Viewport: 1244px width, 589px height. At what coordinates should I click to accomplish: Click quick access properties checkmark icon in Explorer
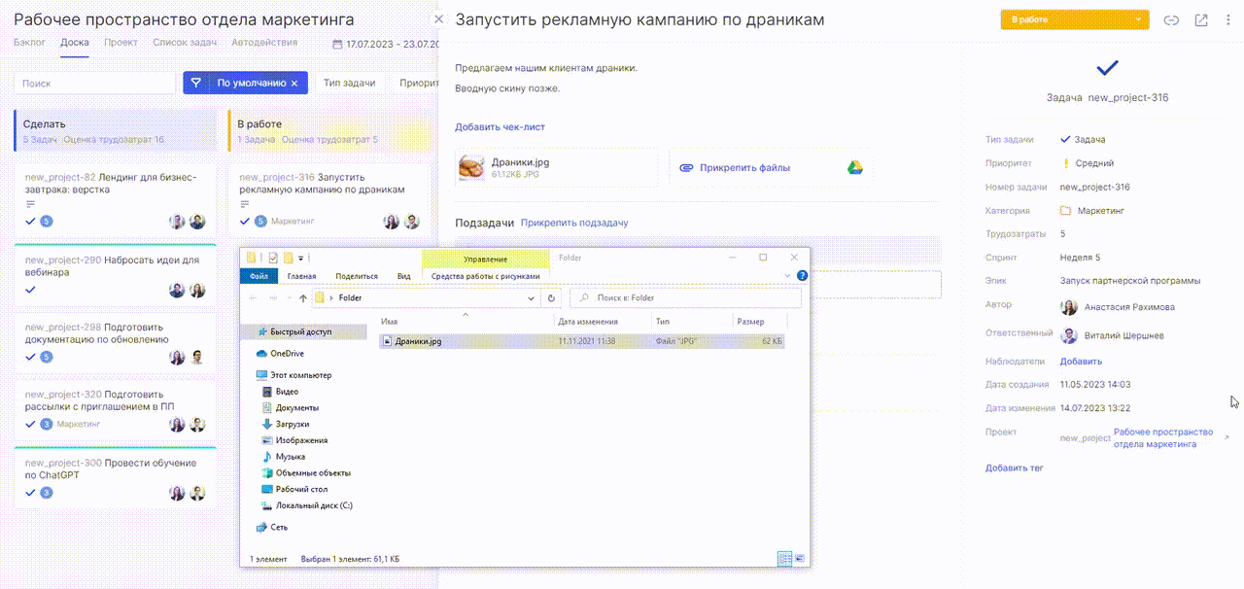click(x=273, y=258)
